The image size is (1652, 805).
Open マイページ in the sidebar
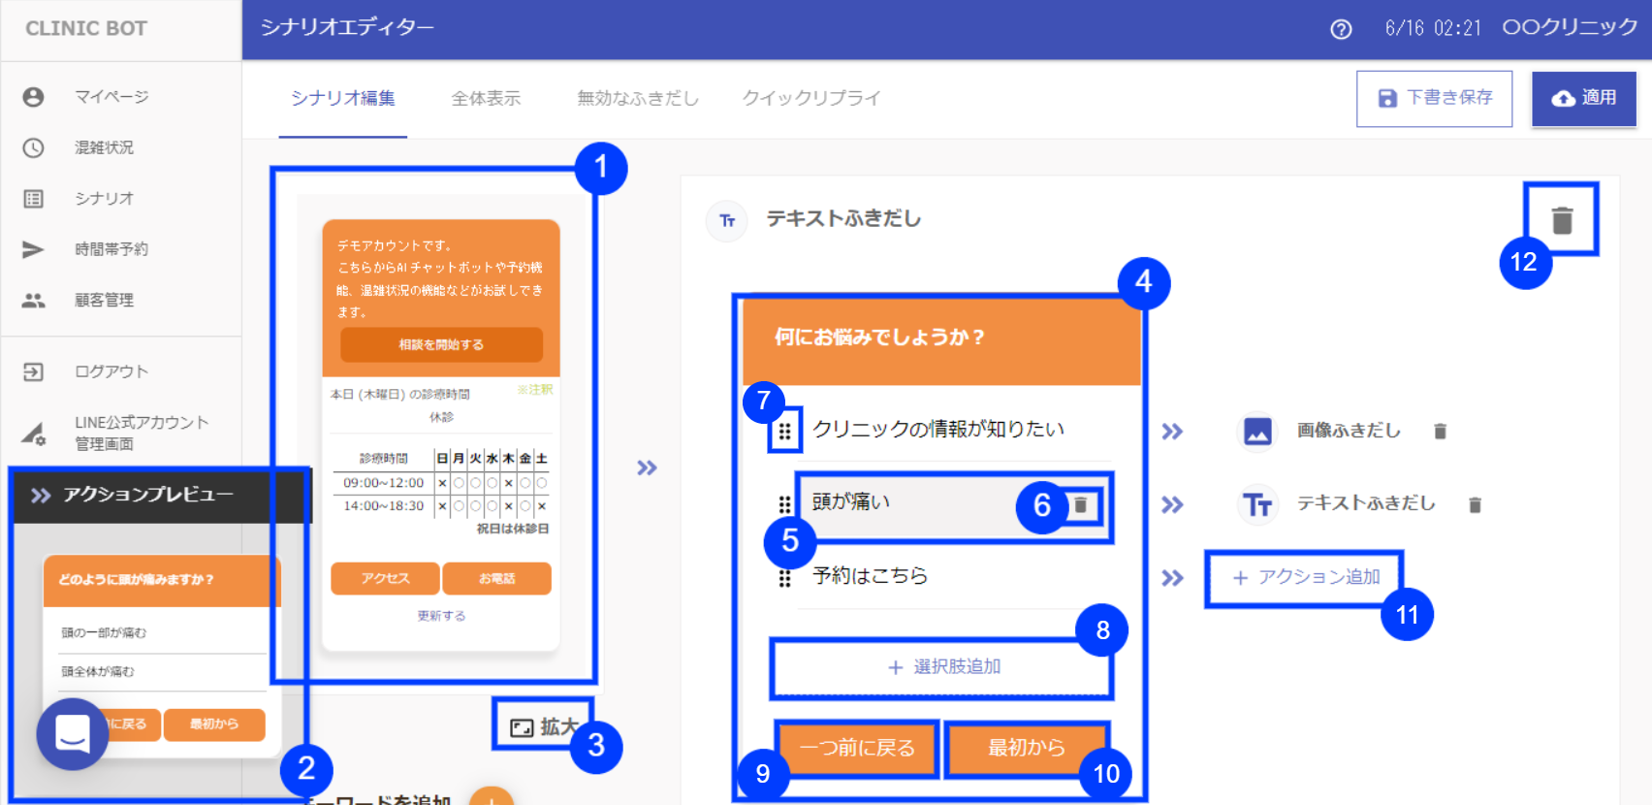pyautogui.click(x=111, y=97)
